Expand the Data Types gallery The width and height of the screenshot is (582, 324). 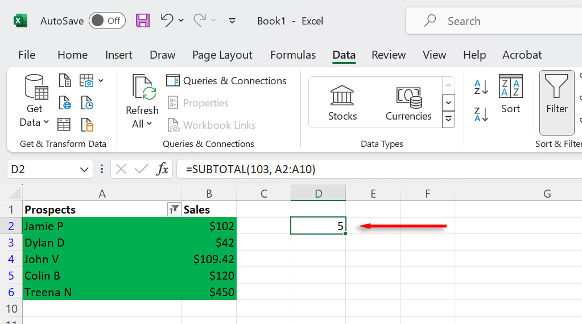(449, 119)
